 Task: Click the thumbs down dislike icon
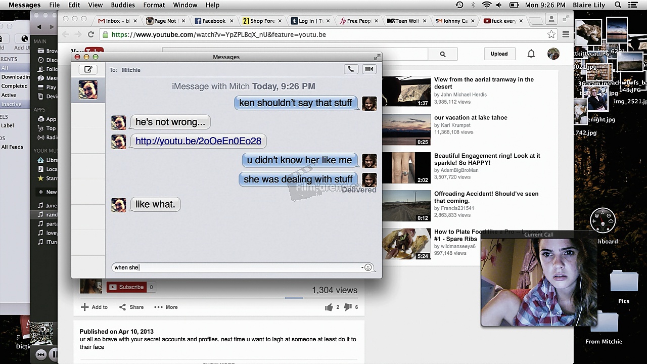348,307
